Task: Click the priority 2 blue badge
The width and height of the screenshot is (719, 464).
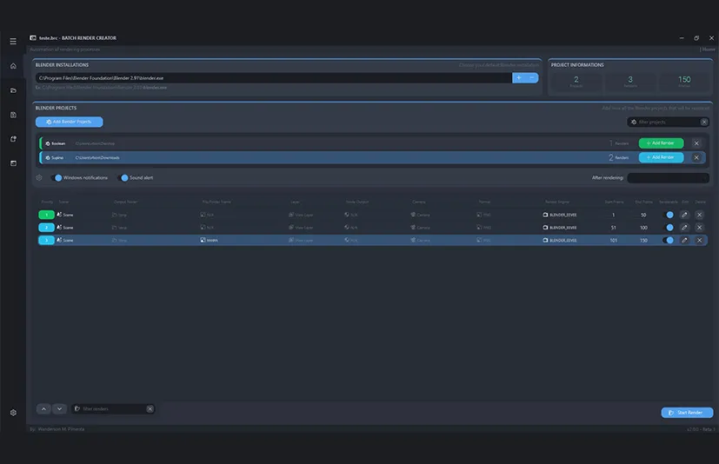Action: tap(46, 228)
